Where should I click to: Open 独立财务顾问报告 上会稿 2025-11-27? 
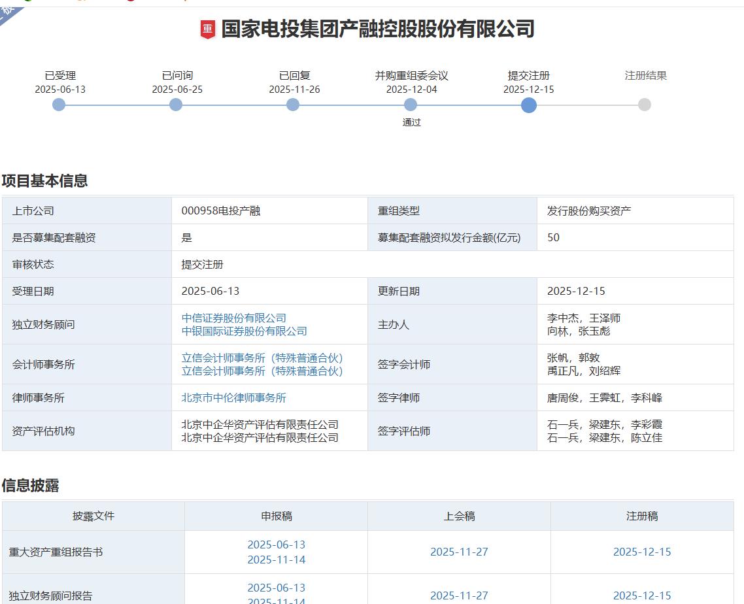pyautogui.click(x=460, y=596)
